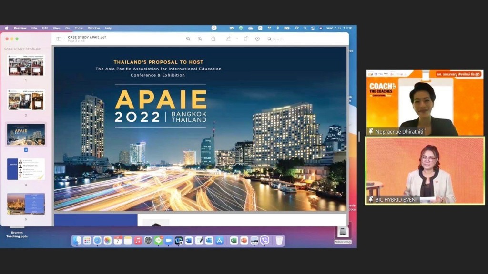Open Photos from the Dock
Screen dimensions: 488x274
107,240
